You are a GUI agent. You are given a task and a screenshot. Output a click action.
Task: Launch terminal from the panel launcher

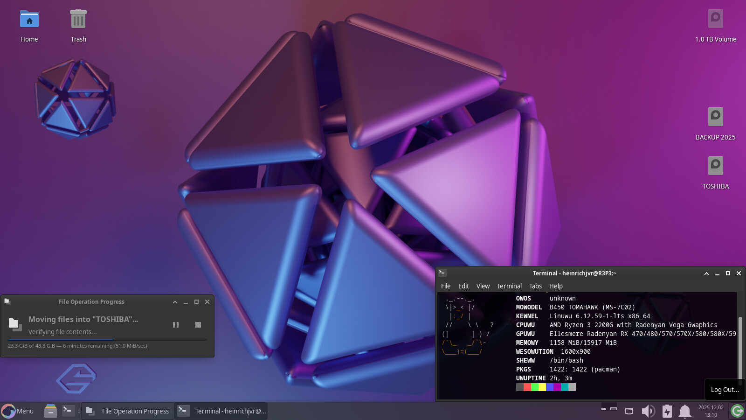68,411
